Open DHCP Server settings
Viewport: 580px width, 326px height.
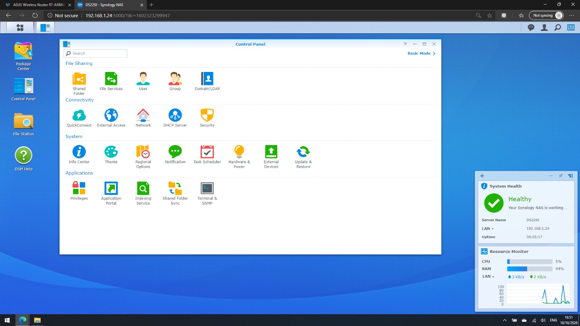click(x=175, y=118)
